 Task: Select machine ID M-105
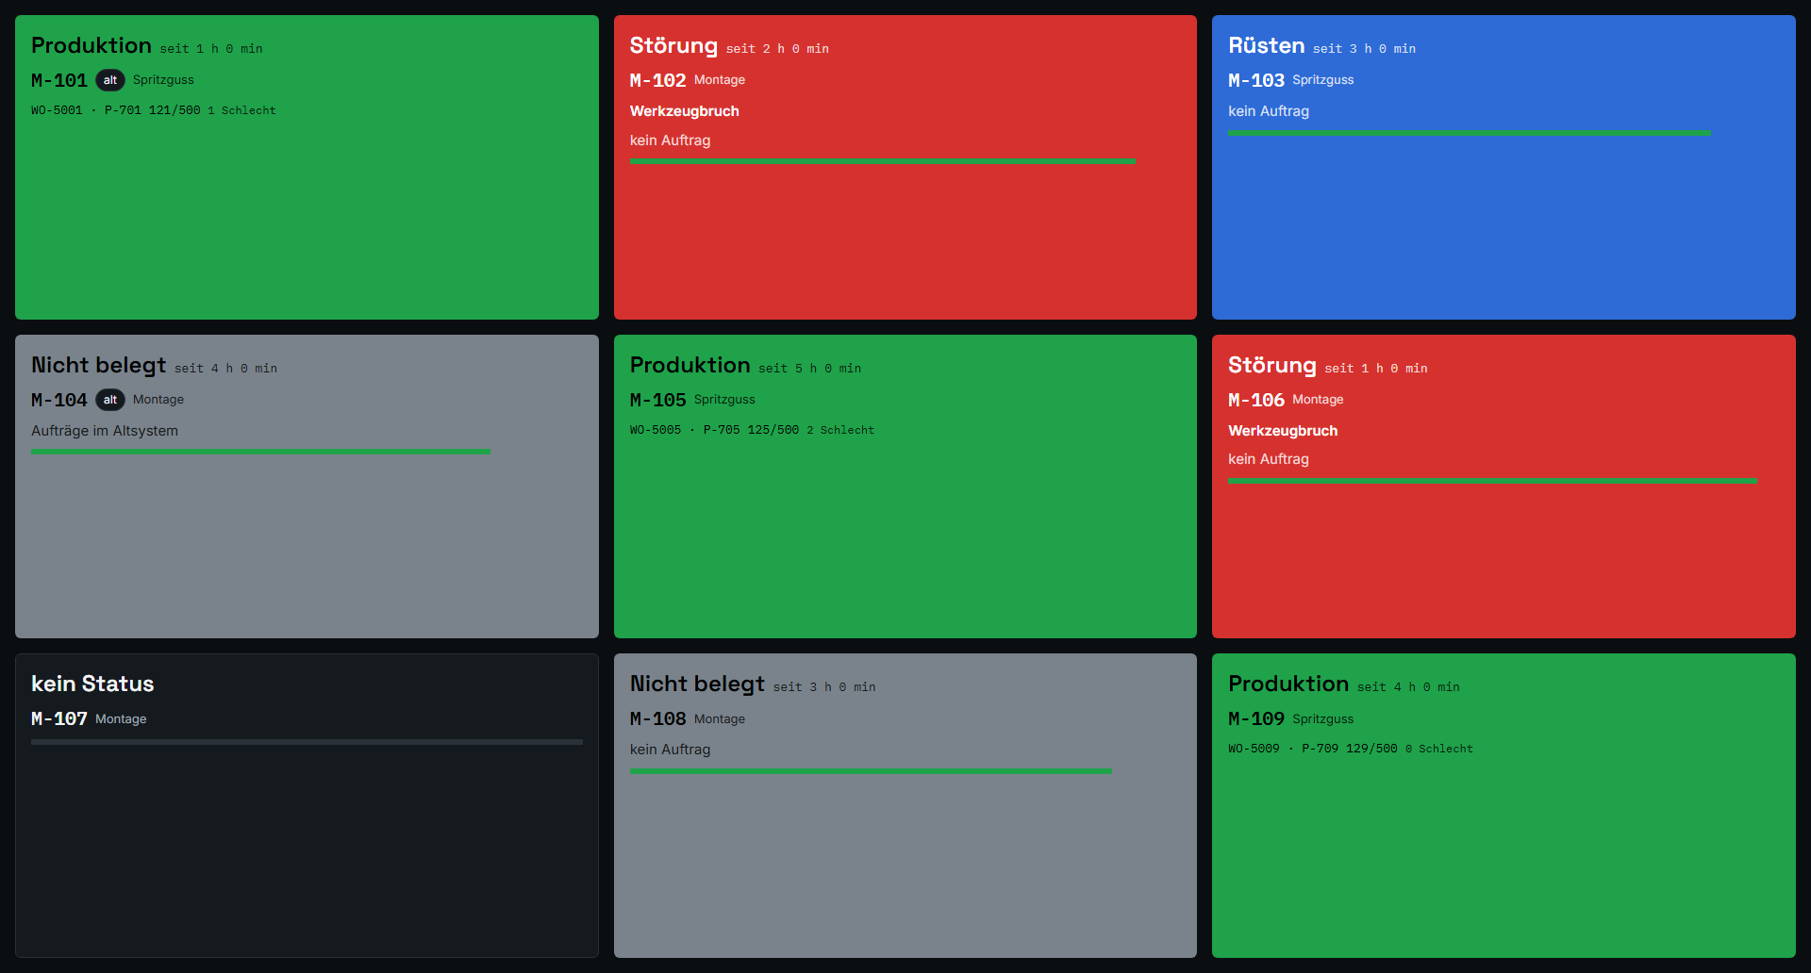point(657,400)
